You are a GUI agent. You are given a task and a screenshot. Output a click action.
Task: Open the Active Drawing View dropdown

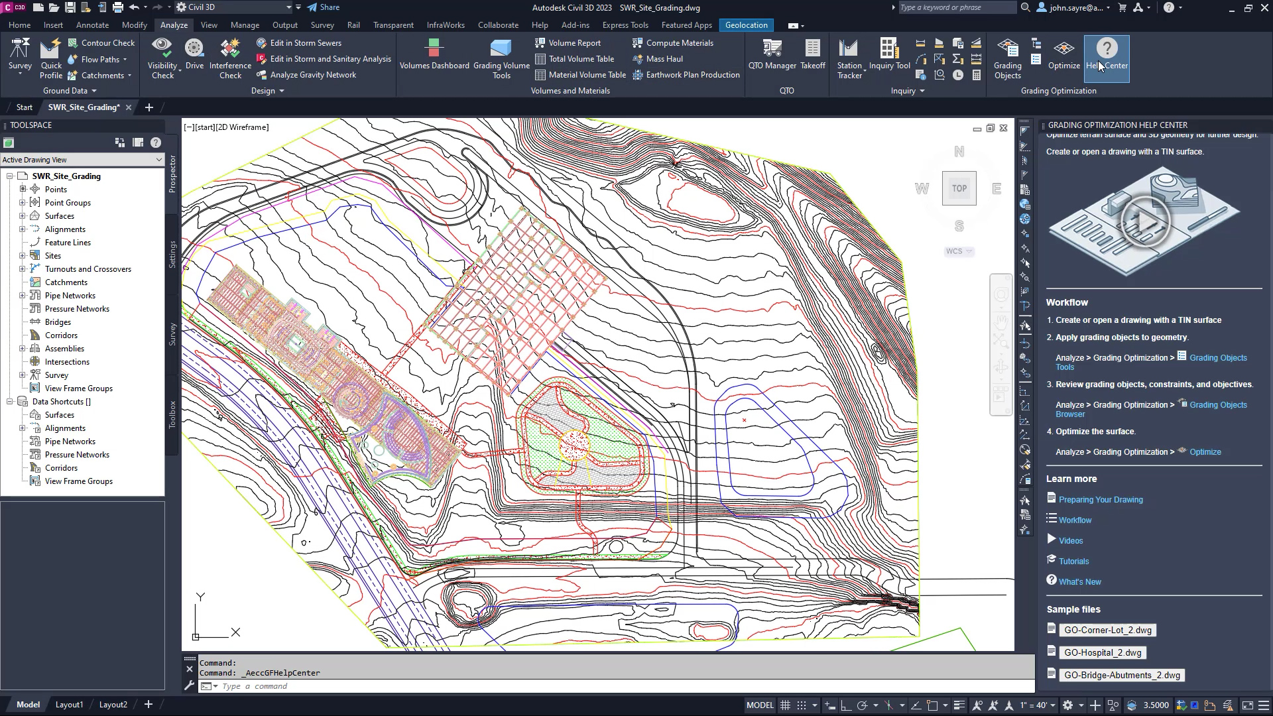(x=158, y=160)
